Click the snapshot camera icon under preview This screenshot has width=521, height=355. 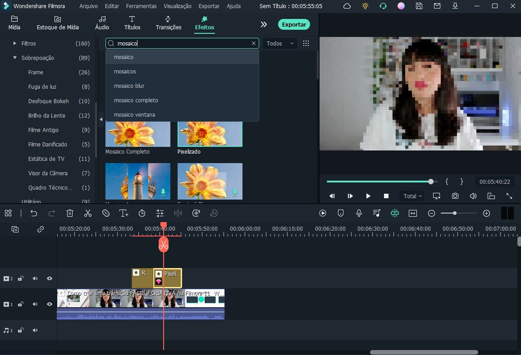[x=455, y=196]
